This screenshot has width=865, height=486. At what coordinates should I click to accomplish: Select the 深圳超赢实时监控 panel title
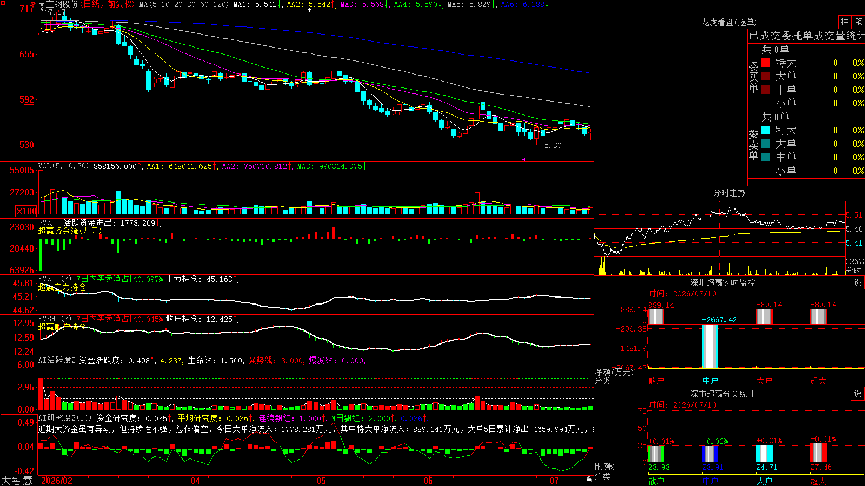(x=723, y=282)
